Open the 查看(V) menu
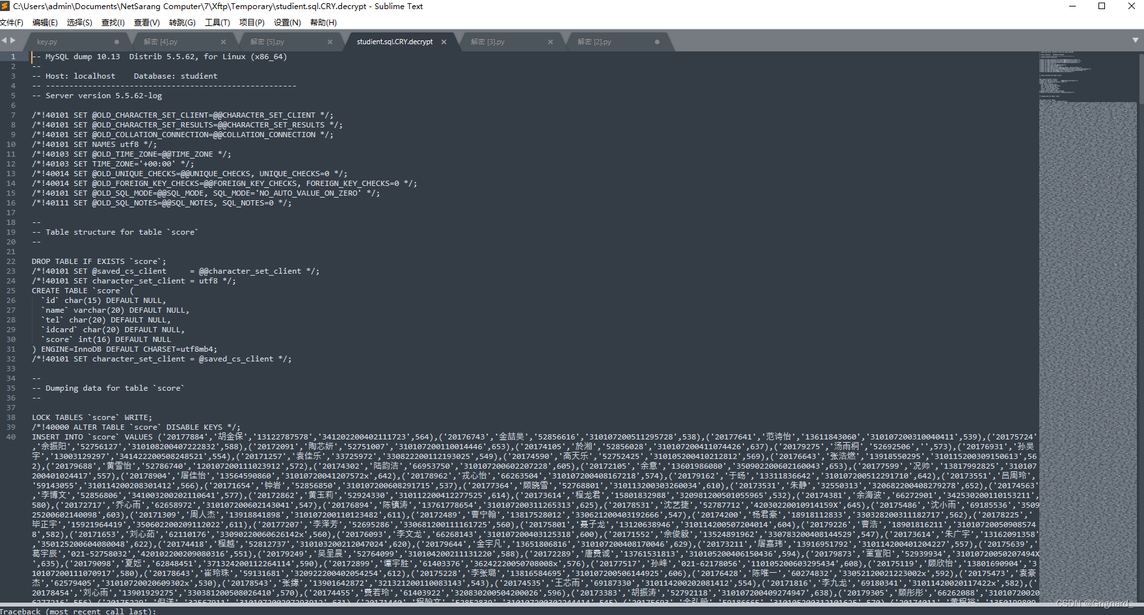 147,23
